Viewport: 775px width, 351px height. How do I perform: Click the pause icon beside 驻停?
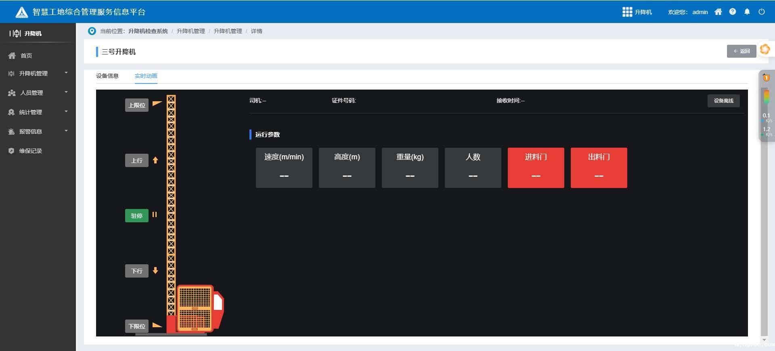pos(155,215)
